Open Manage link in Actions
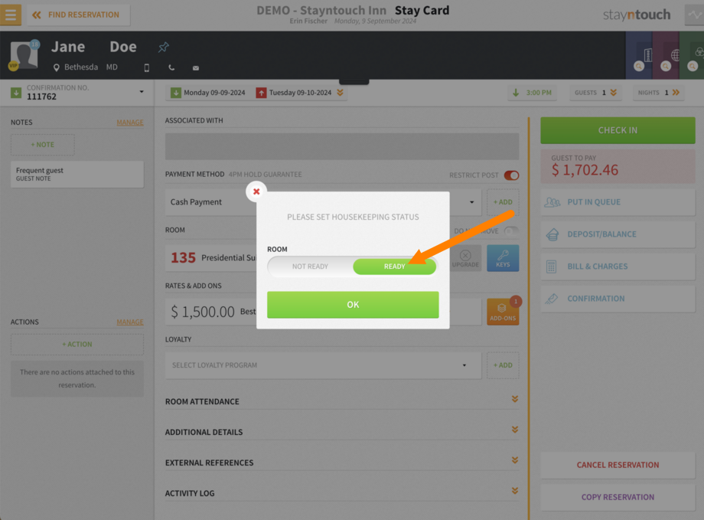This screenshot has width=704, height=520. (130, 322)
